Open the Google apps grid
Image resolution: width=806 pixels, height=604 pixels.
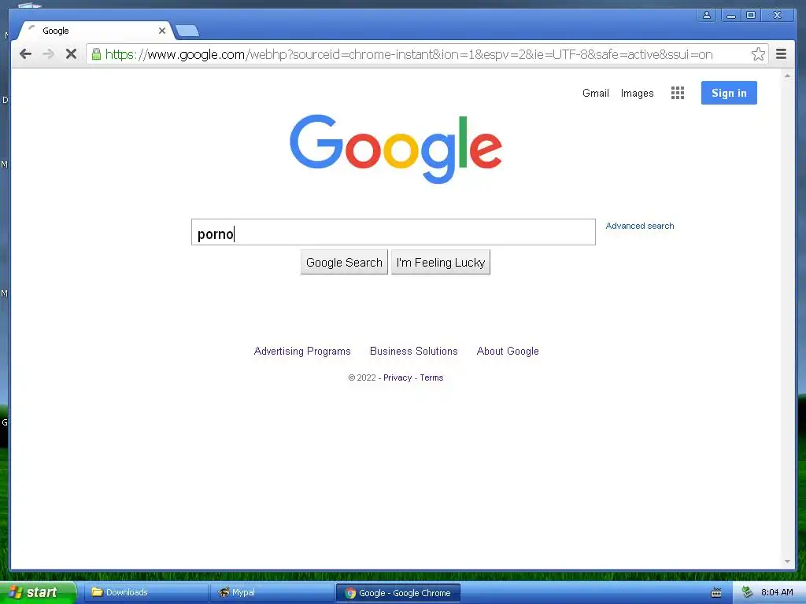(678, 93)
